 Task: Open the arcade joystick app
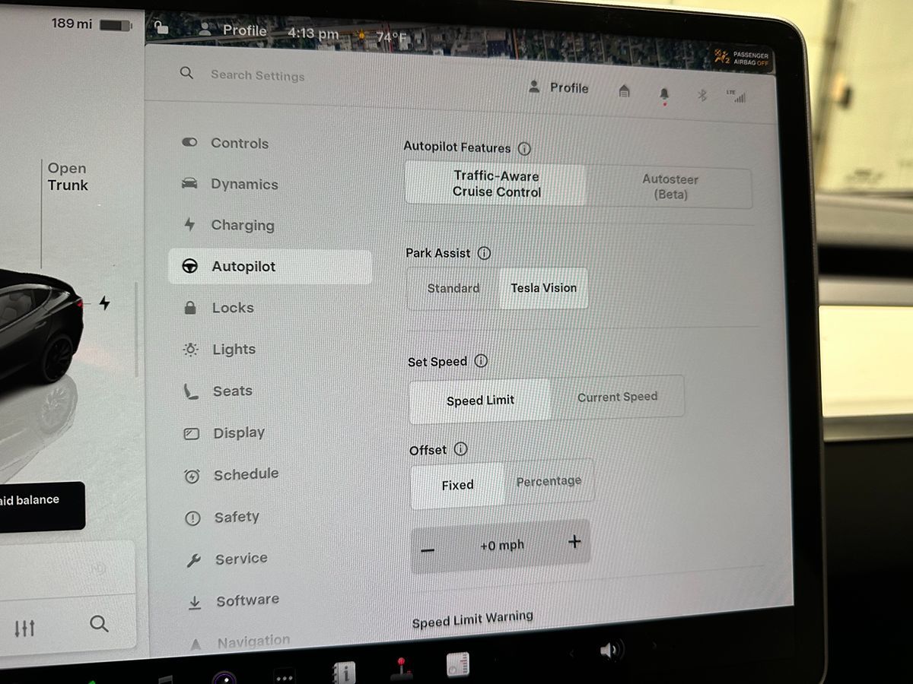[401, 669]
